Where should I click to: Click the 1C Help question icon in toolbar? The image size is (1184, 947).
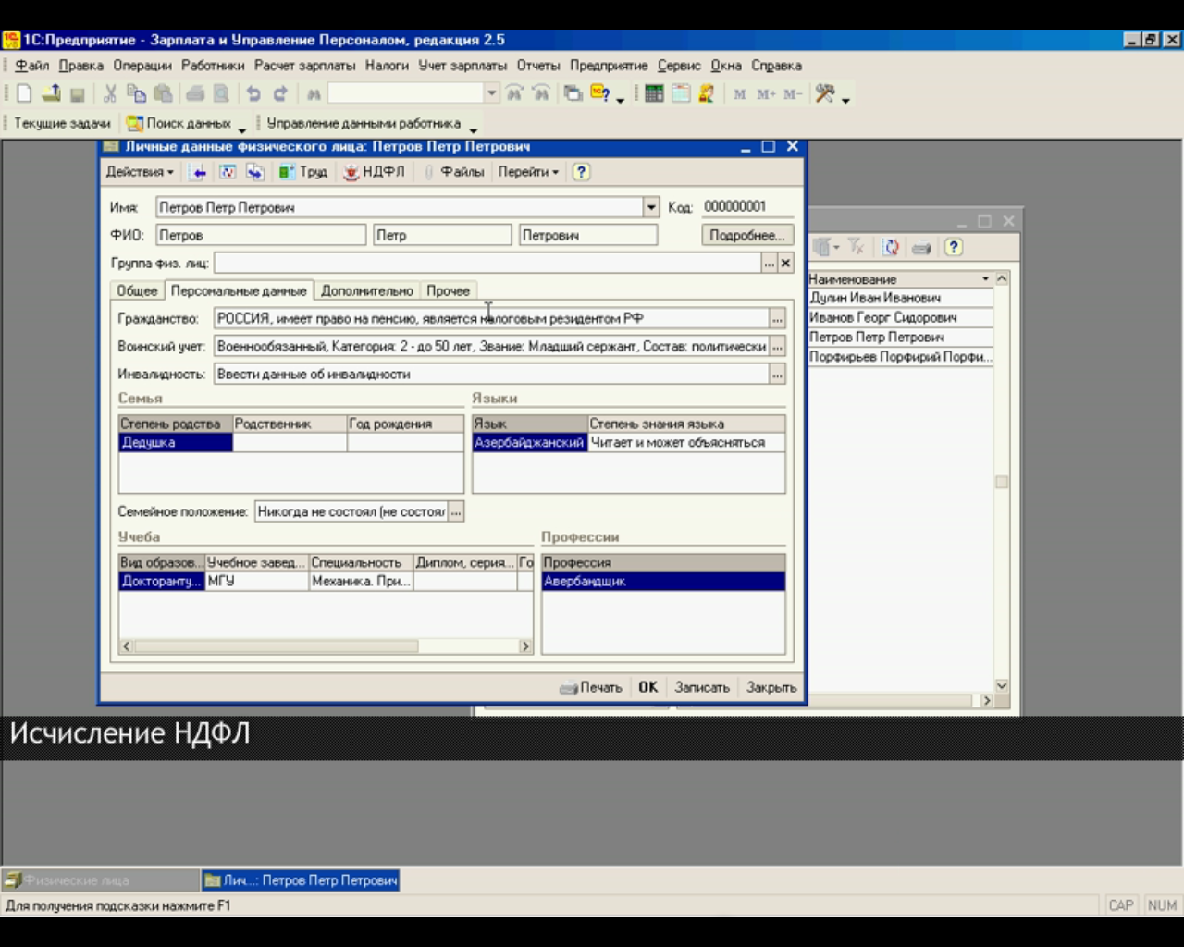click(600, 93)
